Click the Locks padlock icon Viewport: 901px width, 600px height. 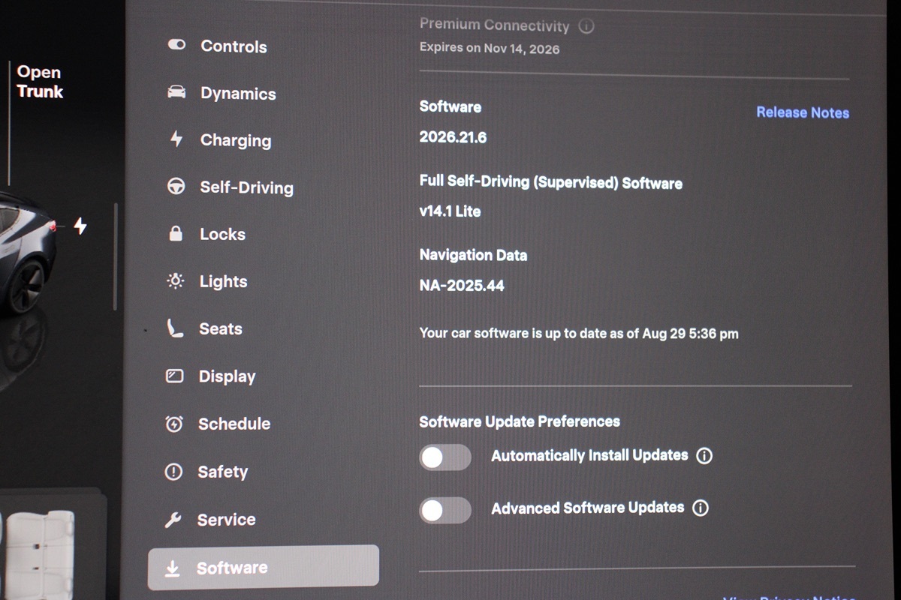click(x=176, y=233)
